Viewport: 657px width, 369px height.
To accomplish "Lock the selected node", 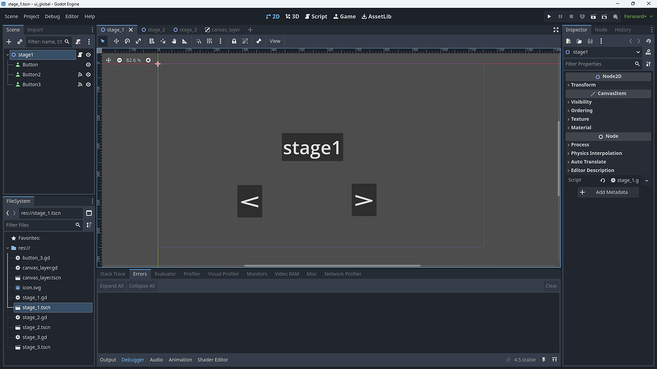I will click(x=234, y=41).
